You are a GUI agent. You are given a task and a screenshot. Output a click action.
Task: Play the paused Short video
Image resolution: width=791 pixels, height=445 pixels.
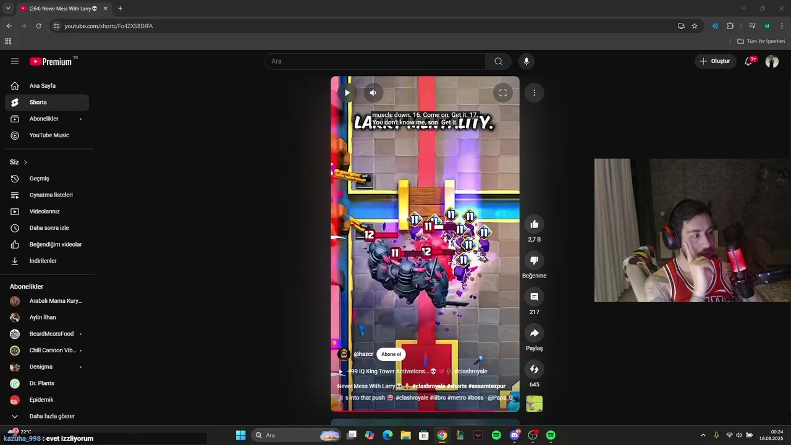tap(347, 93)
